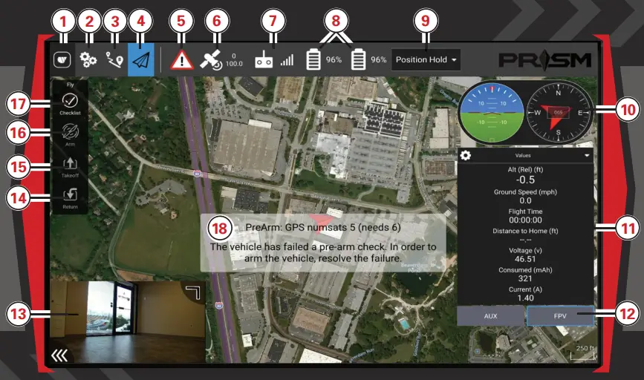Show GPS satellite status icon
This screenshot has width=644, height=380.
point(211,60)
